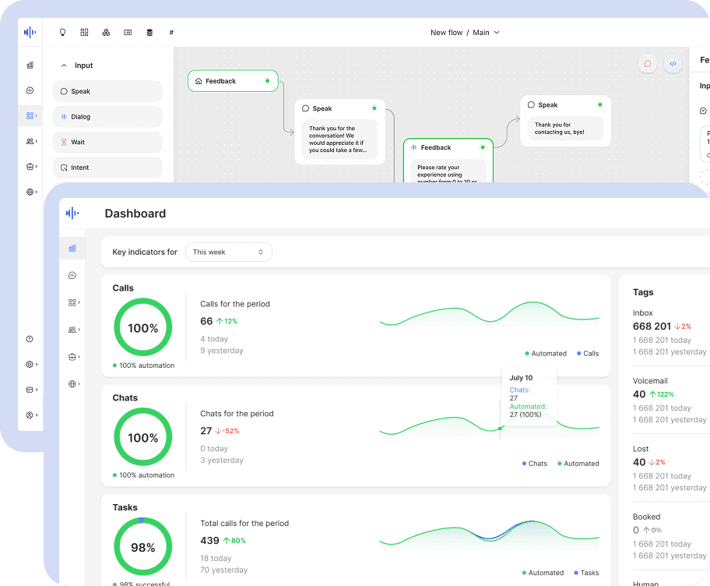Viewport: 710px width, 586px height.
Task: Select the hash (#) icon in top toolbar
Action: (171, 32)
